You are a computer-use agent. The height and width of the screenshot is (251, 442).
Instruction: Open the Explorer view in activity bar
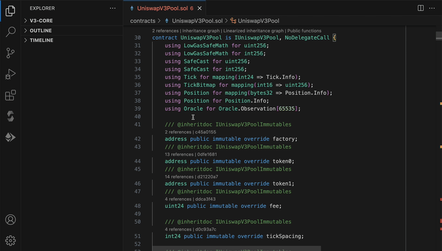10,10
